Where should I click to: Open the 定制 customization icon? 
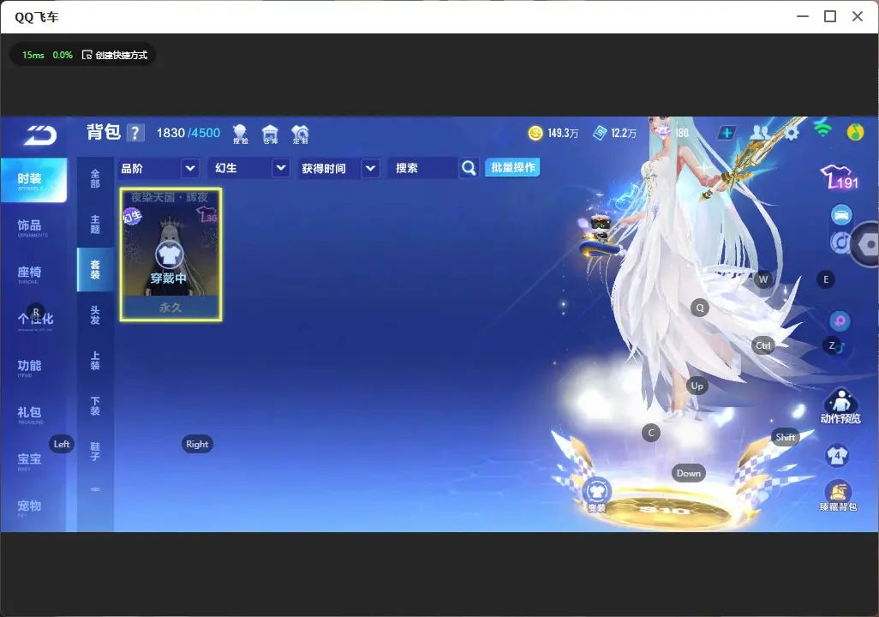(x=300, y=134)
